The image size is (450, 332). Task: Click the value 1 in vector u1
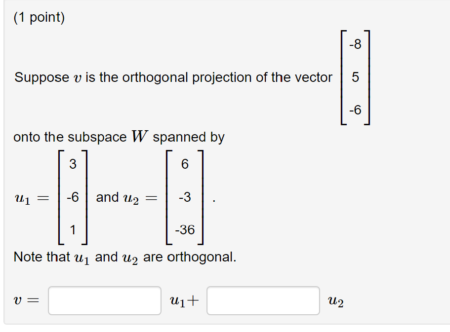[73, 229]
